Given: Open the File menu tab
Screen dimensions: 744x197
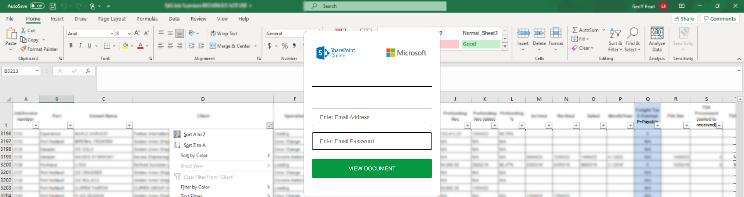Looking at the screenshot, I should coord(10,19).
